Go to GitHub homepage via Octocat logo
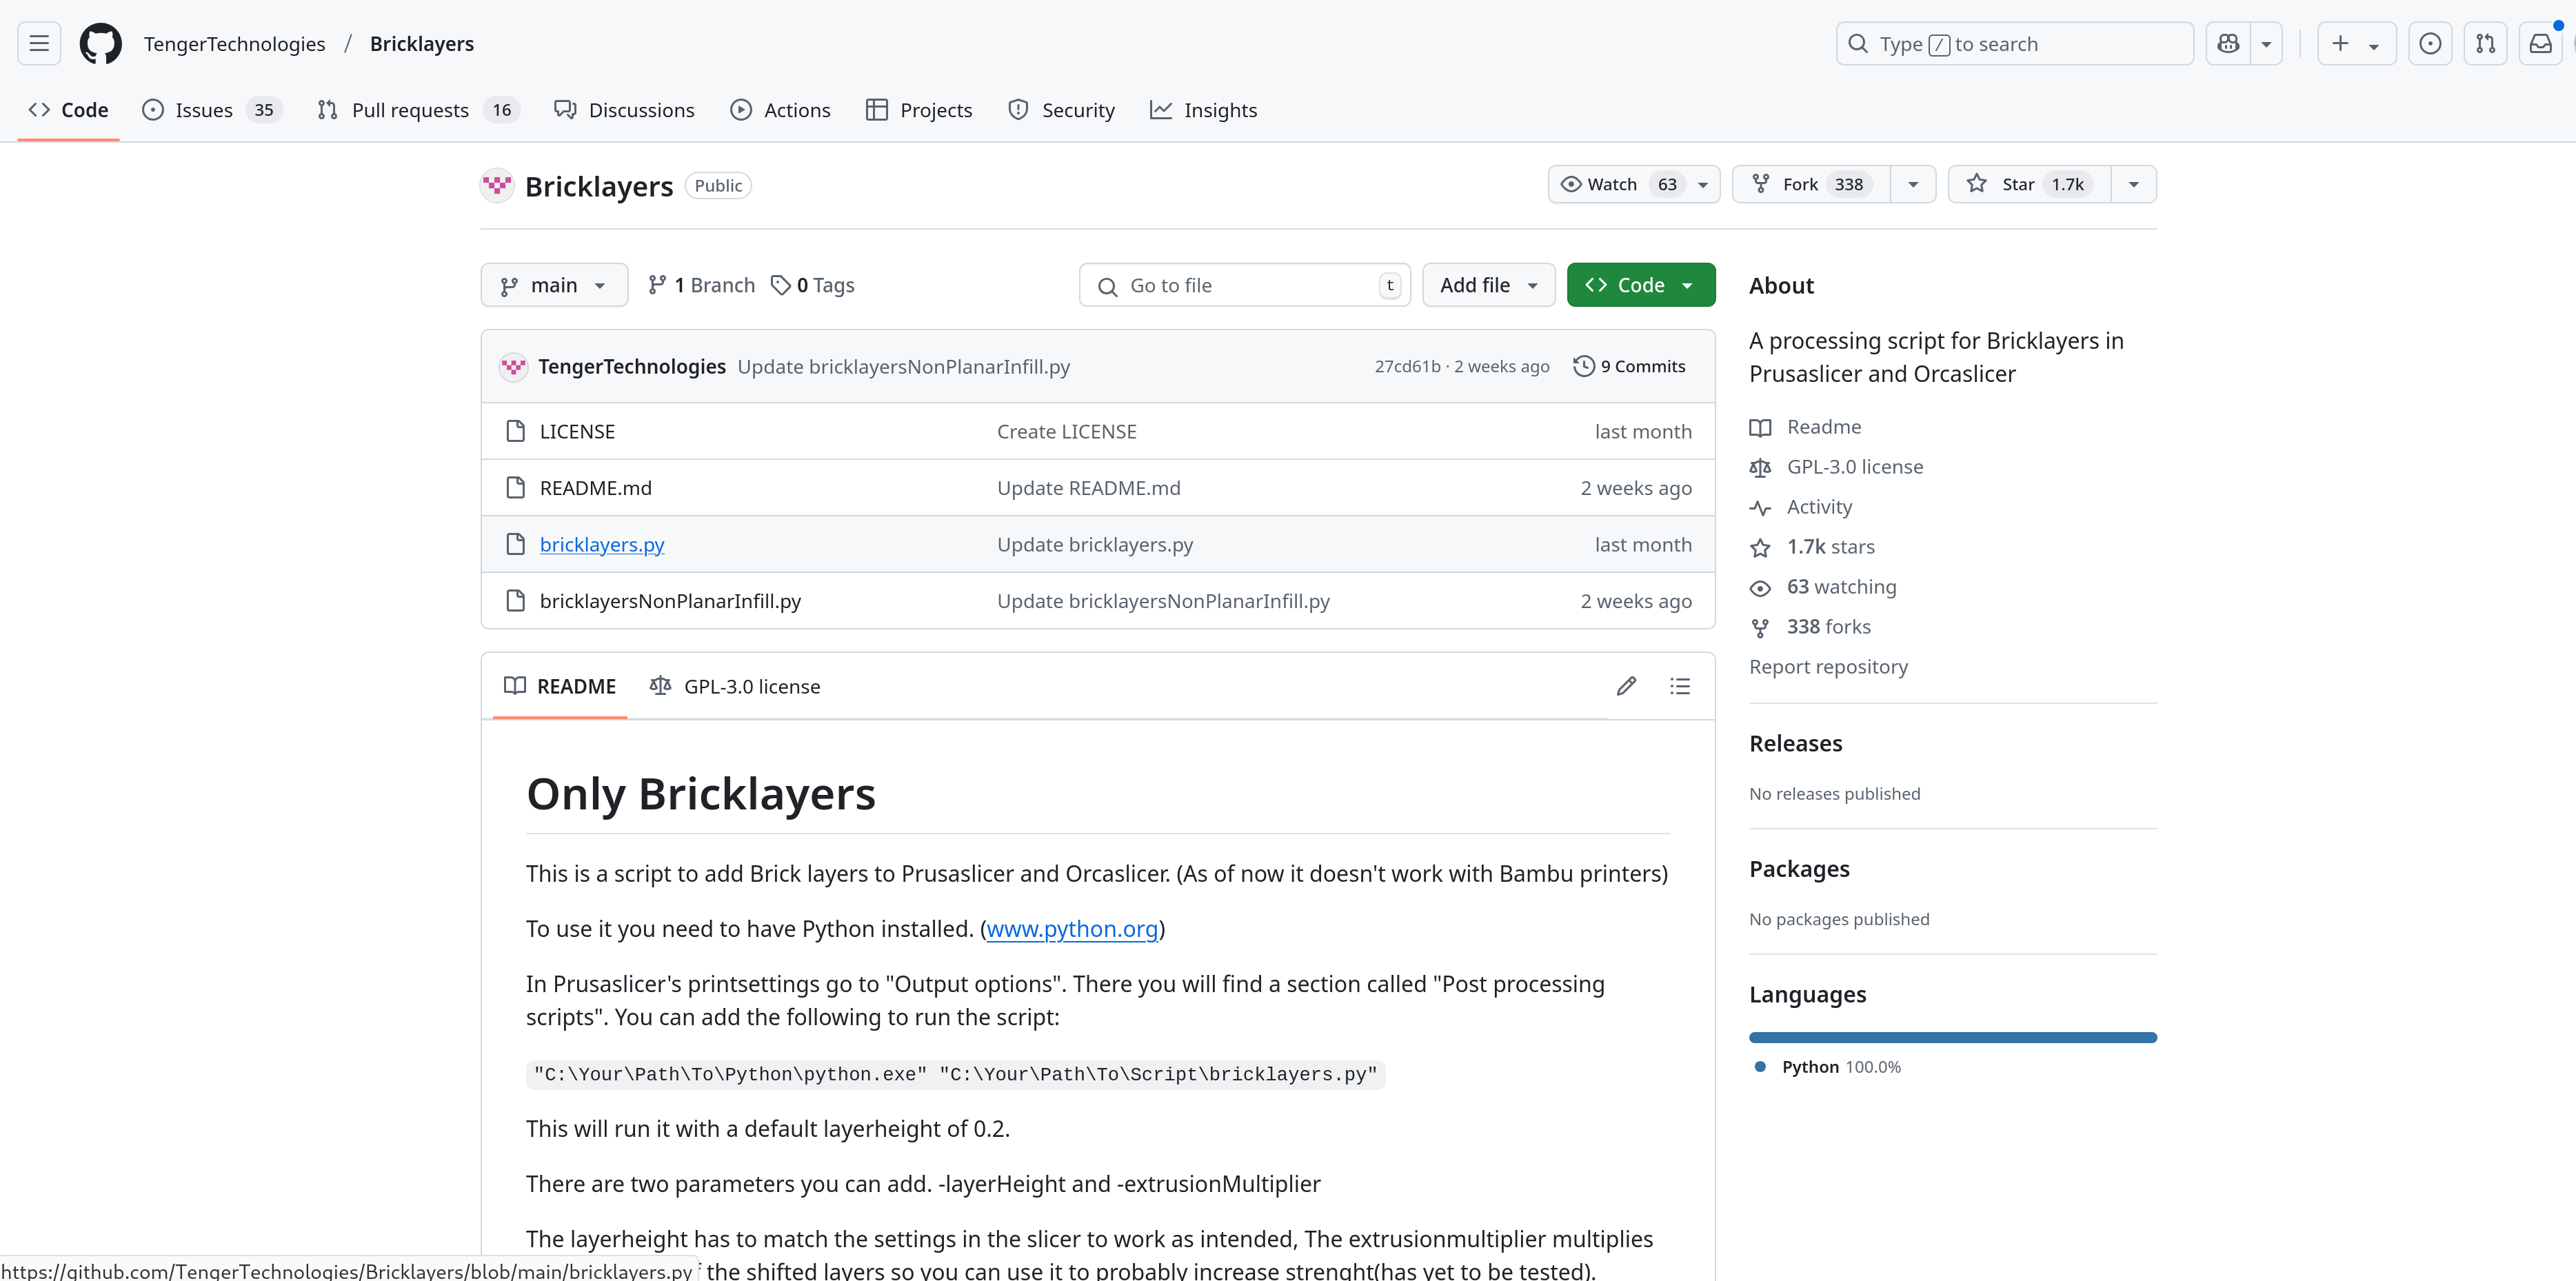2576x1281 pixels. tap(101, 43)
